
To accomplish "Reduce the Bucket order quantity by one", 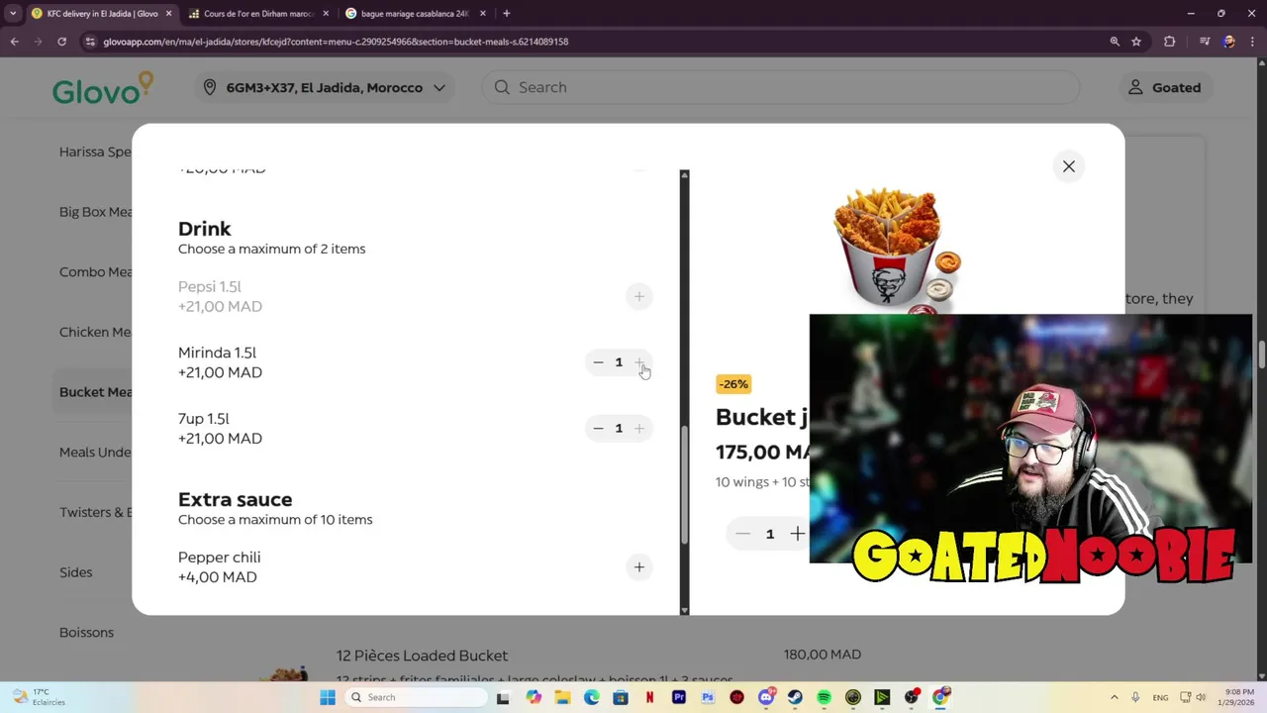I will coord(742,534).
